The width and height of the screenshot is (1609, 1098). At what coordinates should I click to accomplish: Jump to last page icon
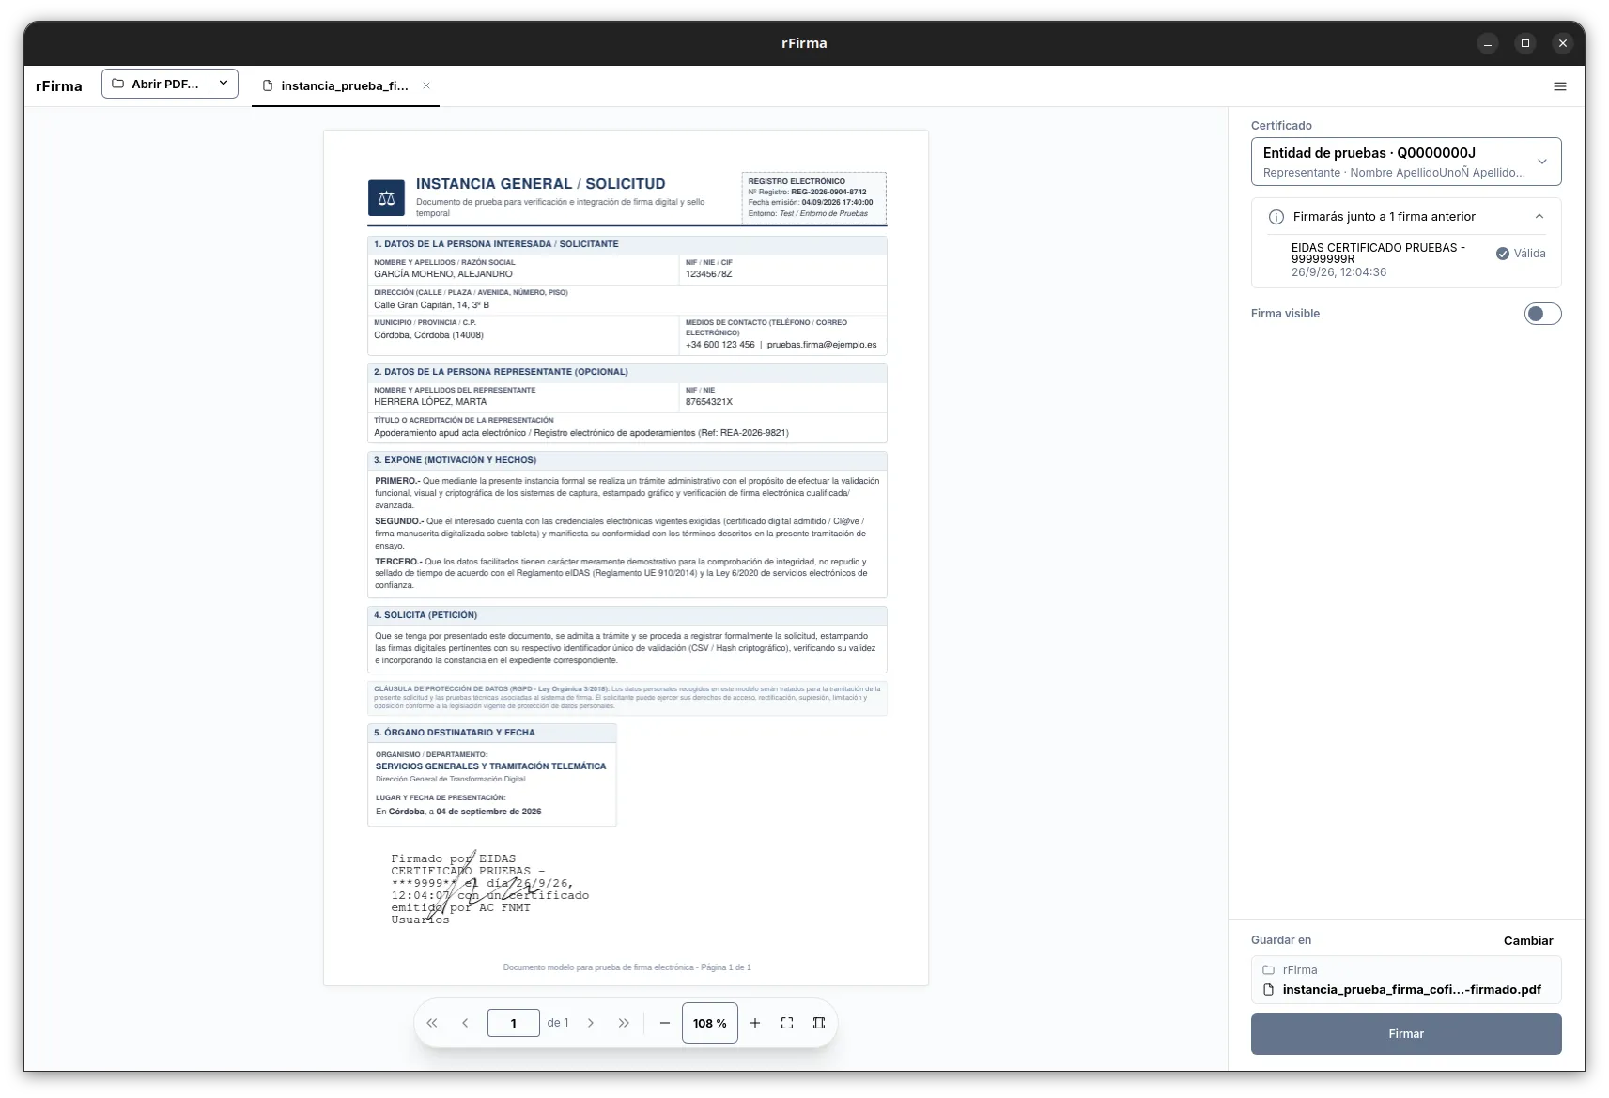click(624, 1023)
